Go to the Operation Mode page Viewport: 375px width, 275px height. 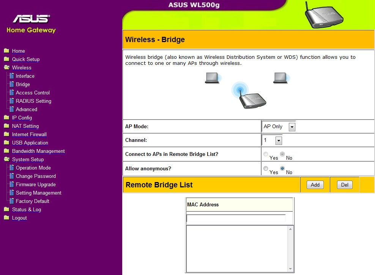point(33,168)
